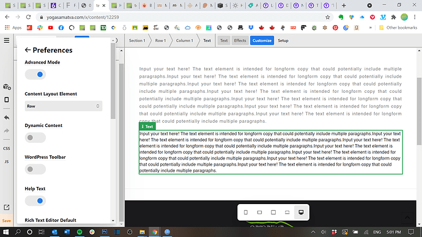The image size is (422, 237).
Task: Click the external link exit icon above Save
Action: (x=7, y=207)
